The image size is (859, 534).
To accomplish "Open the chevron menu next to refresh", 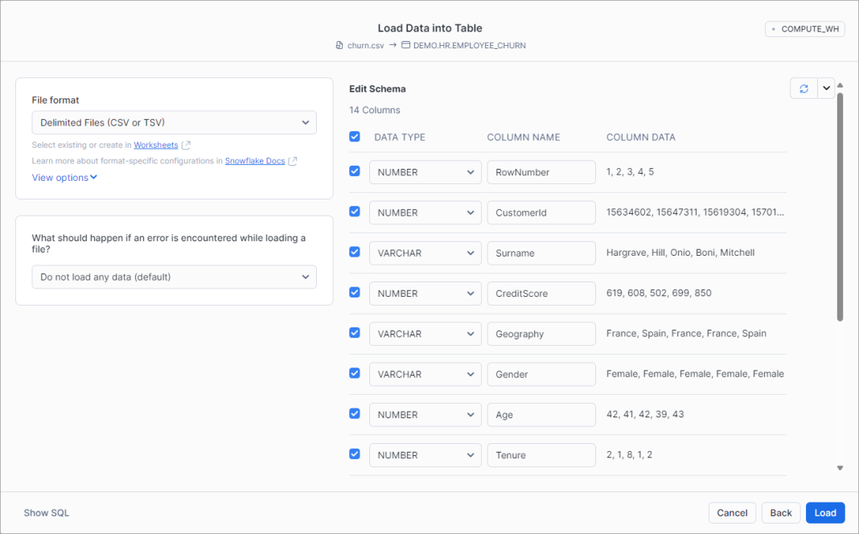I will point(826,88).
